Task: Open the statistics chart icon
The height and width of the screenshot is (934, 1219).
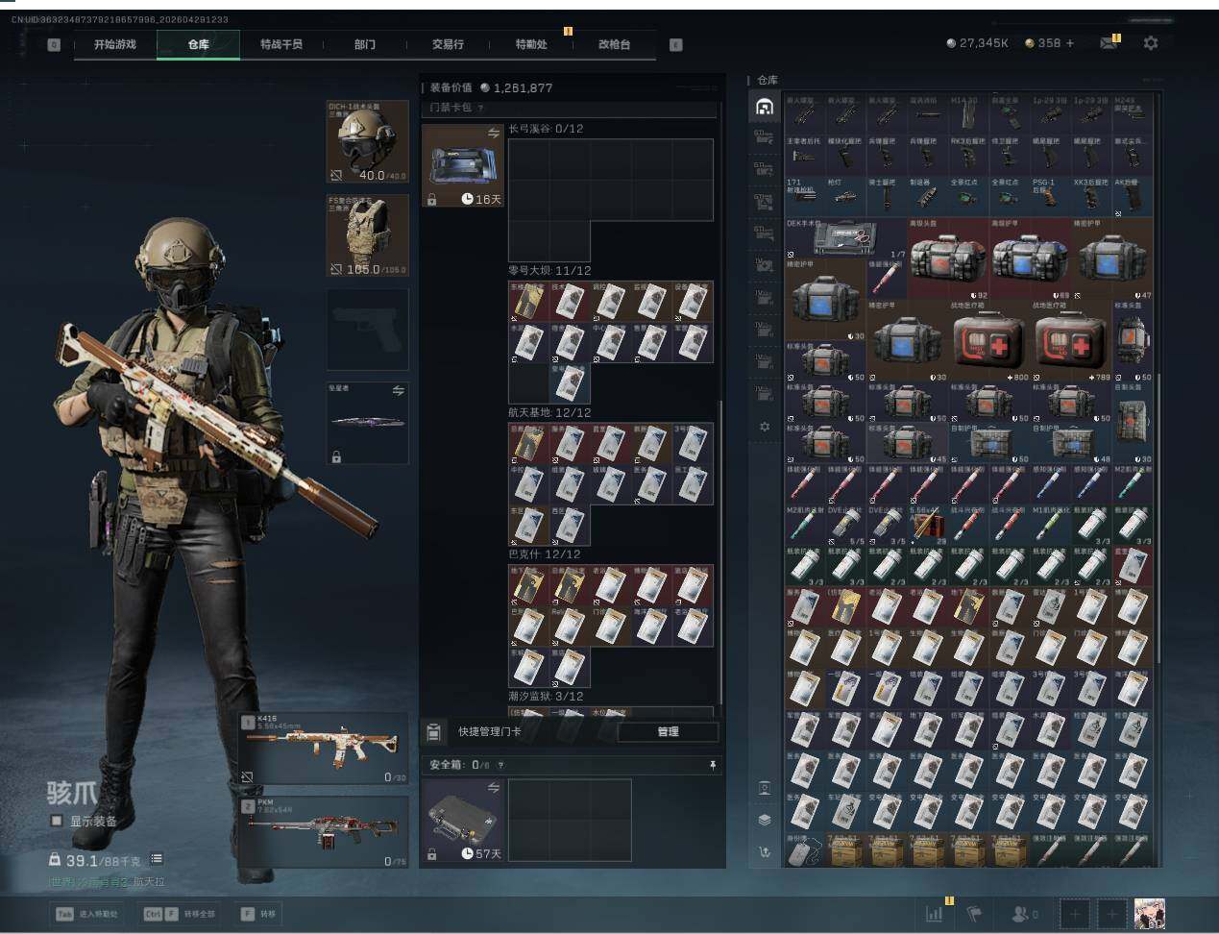Action: [934, 914]
